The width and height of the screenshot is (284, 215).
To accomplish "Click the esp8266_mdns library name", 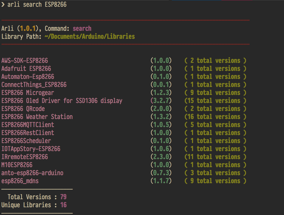I will point(20,181).
